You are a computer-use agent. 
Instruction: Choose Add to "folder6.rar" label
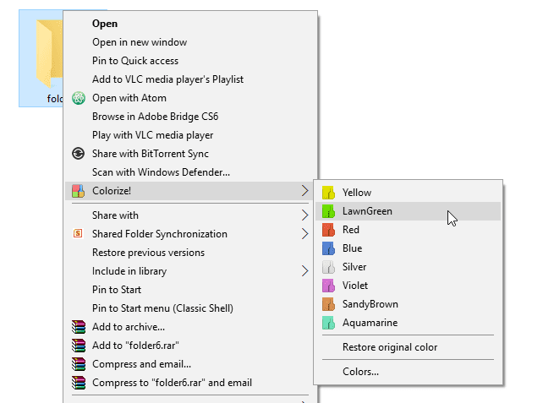(135, 346)
